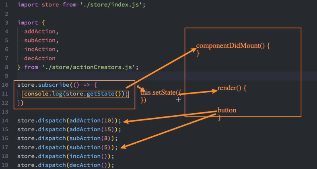317x169 pixels.
Task: Click 'log' in console.log on line 11
Action: [57, 94]
